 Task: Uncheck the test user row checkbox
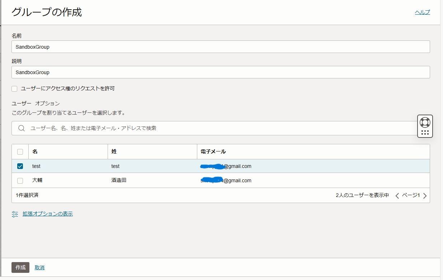point(20,166)
